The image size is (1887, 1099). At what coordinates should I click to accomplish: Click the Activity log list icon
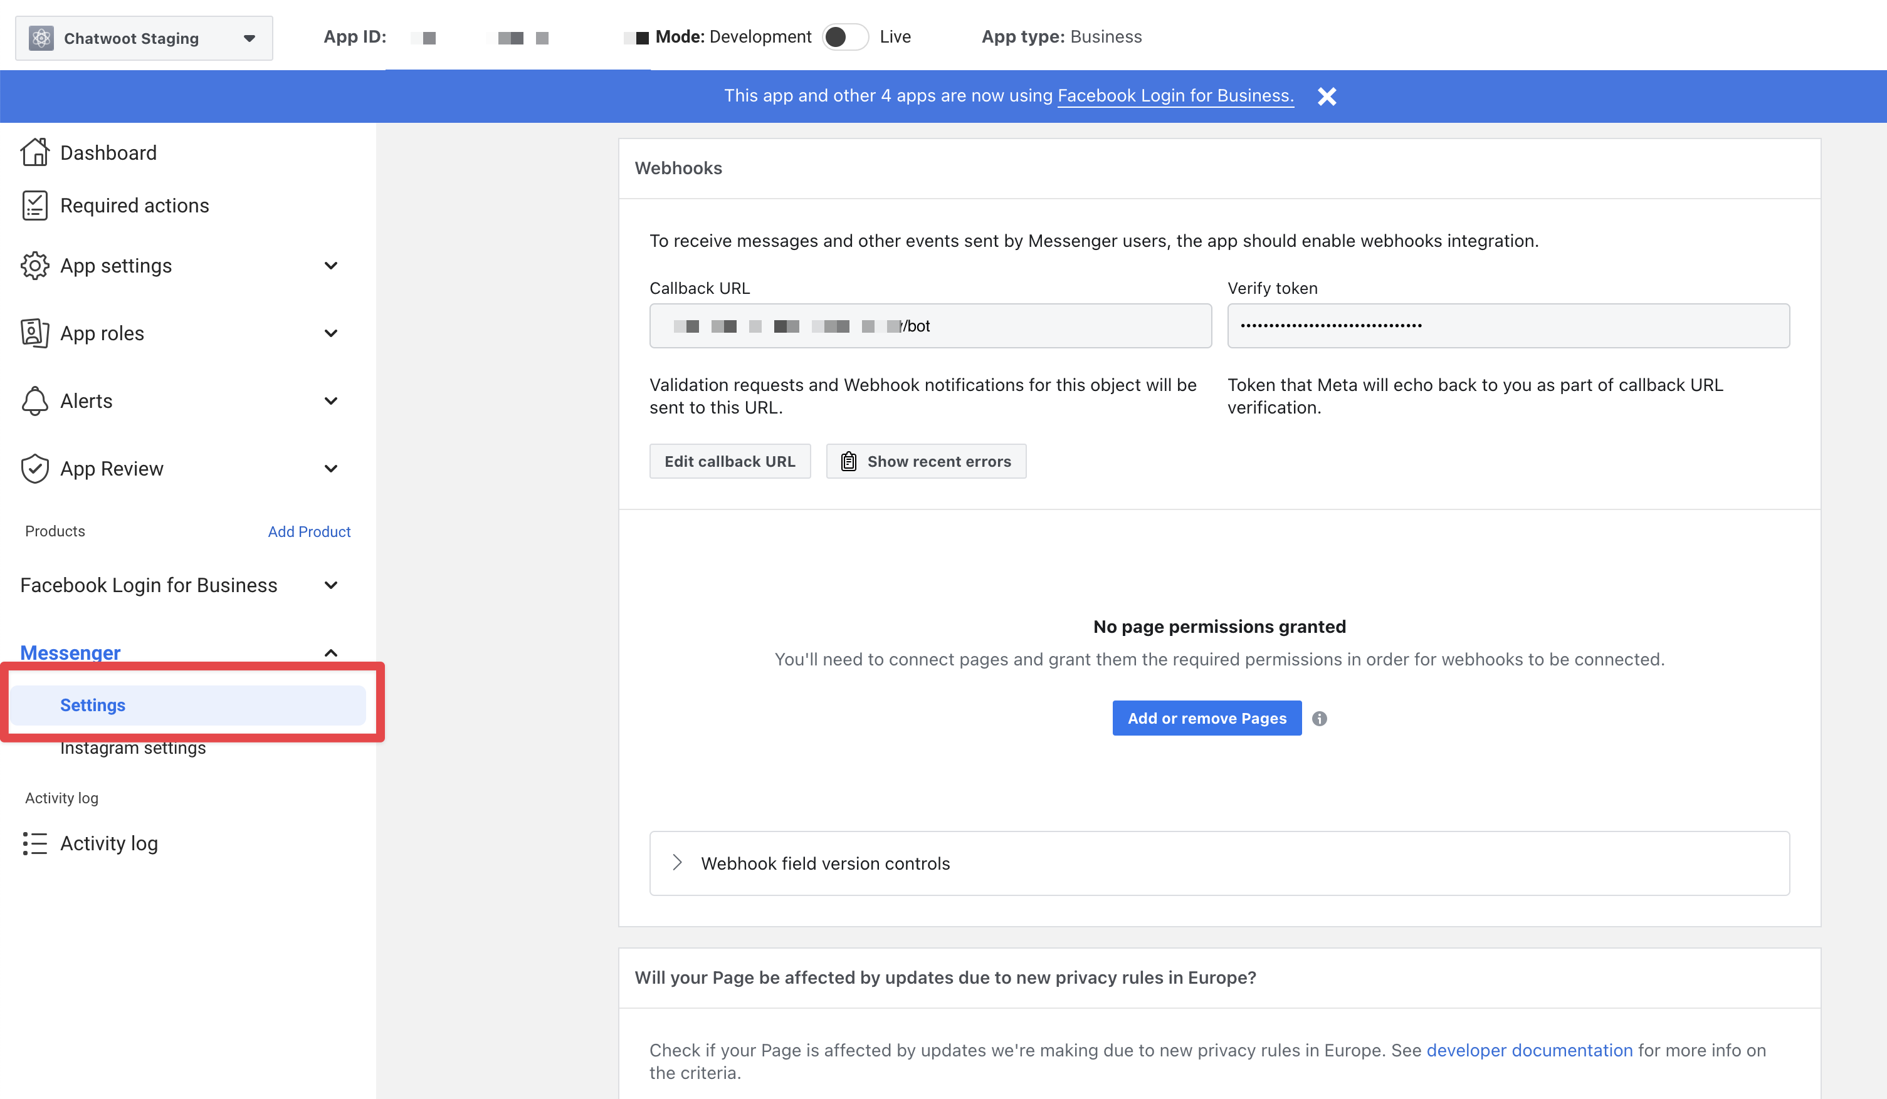(35, 843)
